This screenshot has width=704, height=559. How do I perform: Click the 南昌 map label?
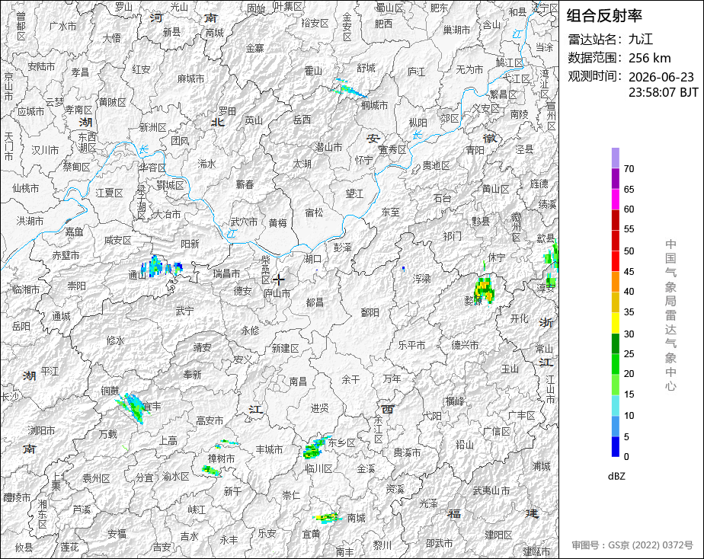point(298,382)
